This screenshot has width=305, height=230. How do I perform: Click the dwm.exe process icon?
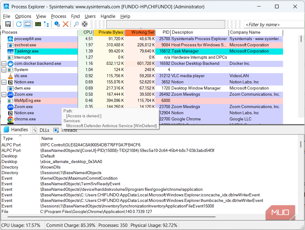pos(10,89)
